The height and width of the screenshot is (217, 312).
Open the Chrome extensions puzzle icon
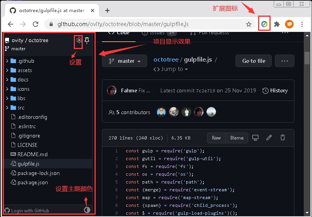(277, 24)
